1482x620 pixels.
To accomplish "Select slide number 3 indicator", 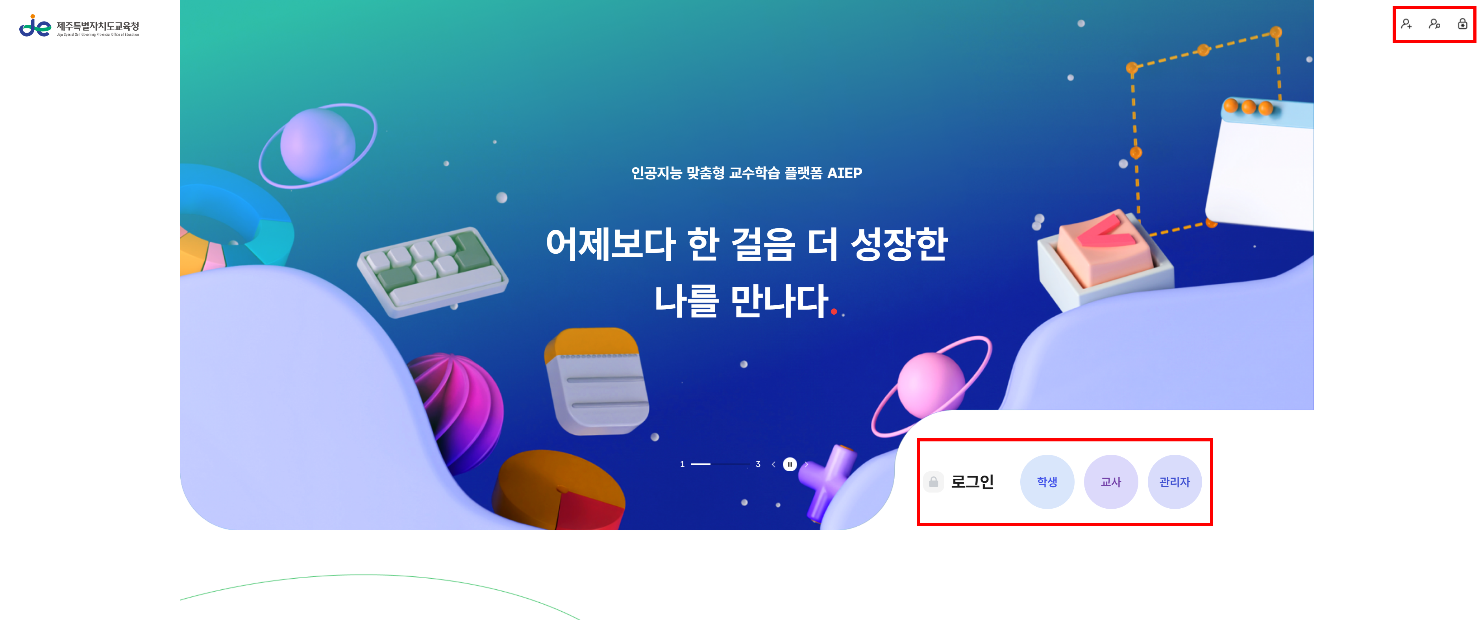I will pyautogui.click(x=758, y=464).
